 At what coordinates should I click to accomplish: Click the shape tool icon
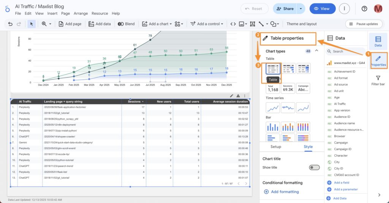point(273,24)
